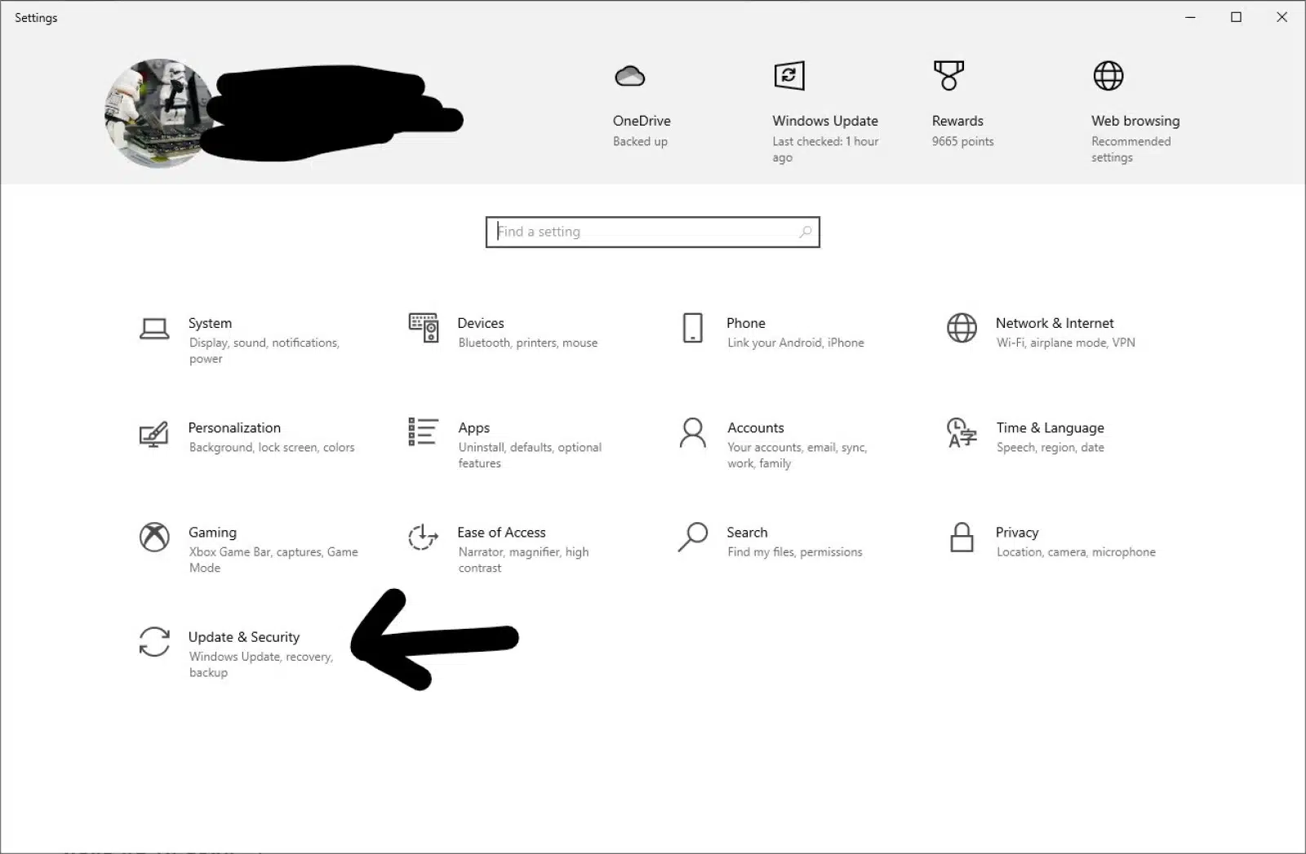
Task: Click 'Background, lock screen, colors' description
Action: coord(271,448)
